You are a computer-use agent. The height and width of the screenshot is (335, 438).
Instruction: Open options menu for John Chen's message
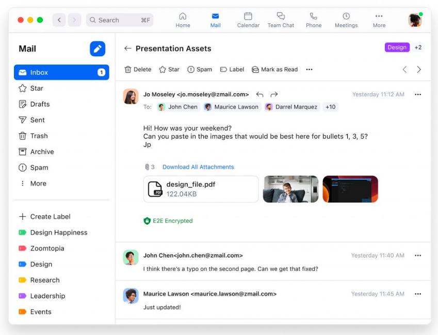pyautogui.click(x=418, y=256)
